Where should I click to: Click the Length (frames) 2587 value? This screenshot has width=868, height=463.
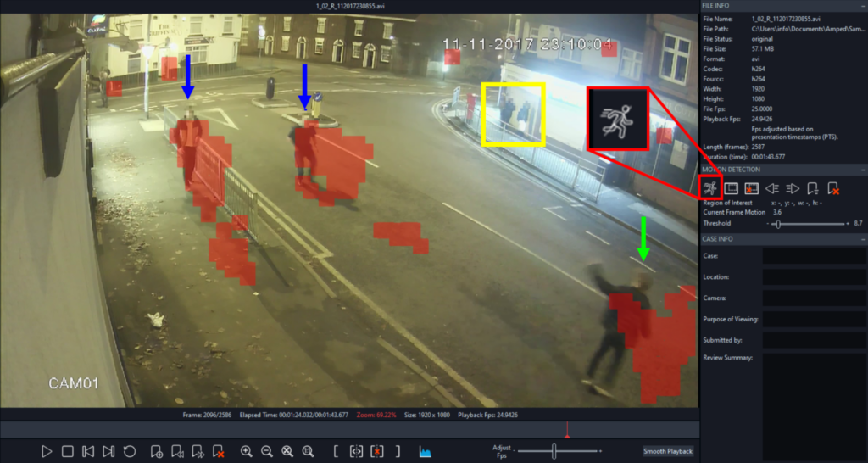(759, 147)
